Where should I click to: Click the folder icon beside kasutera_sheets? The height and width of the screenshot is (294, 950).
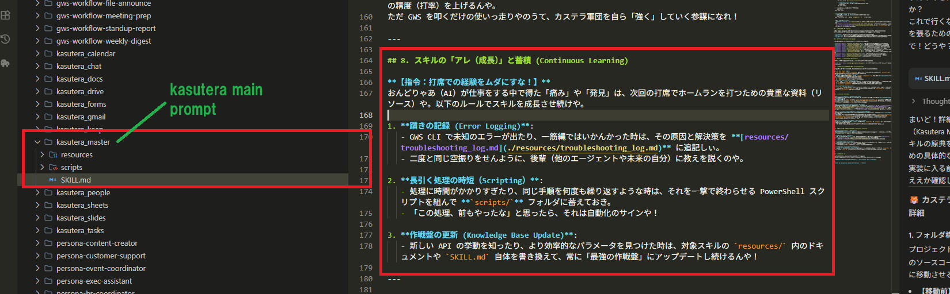coord(48,206)
